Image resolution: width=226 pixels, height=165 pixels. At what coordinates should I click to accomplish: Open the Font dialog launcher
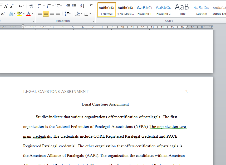point(33,21)
